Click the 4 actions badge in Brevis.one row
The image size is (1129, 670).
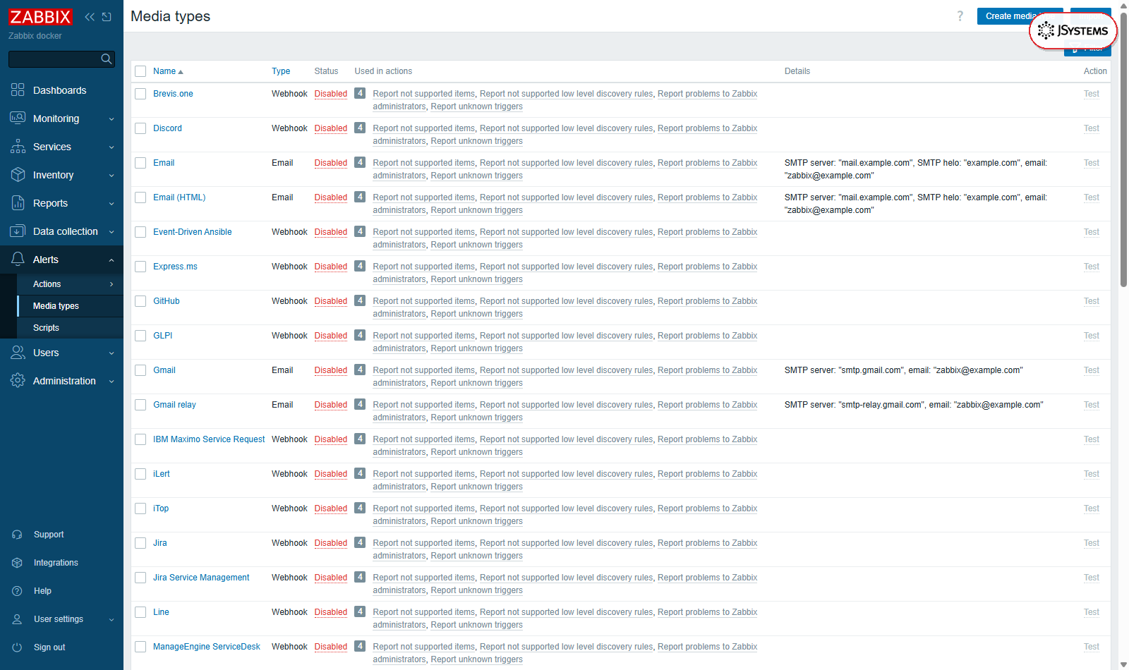(360, 93)
